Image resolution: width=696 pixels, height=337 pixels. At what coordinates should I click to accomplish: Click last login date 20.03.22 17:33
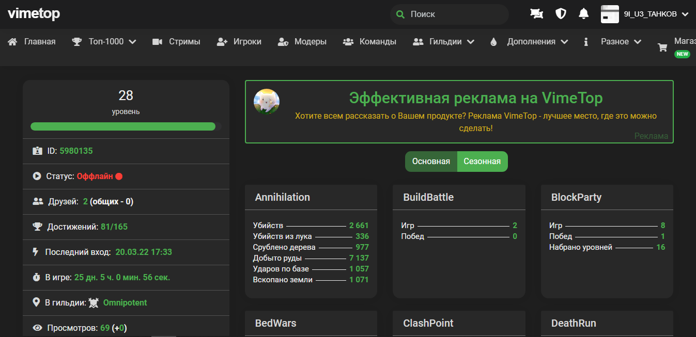pyautogui.click(x=144, y=252)
